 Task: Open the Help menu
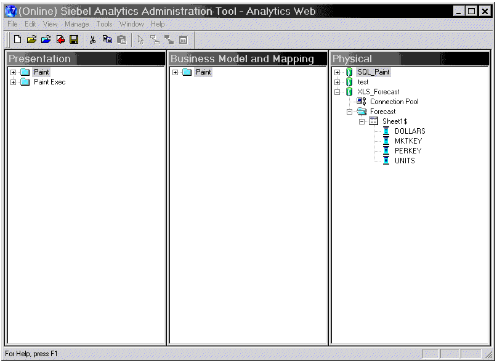click(x=158, y=24)
